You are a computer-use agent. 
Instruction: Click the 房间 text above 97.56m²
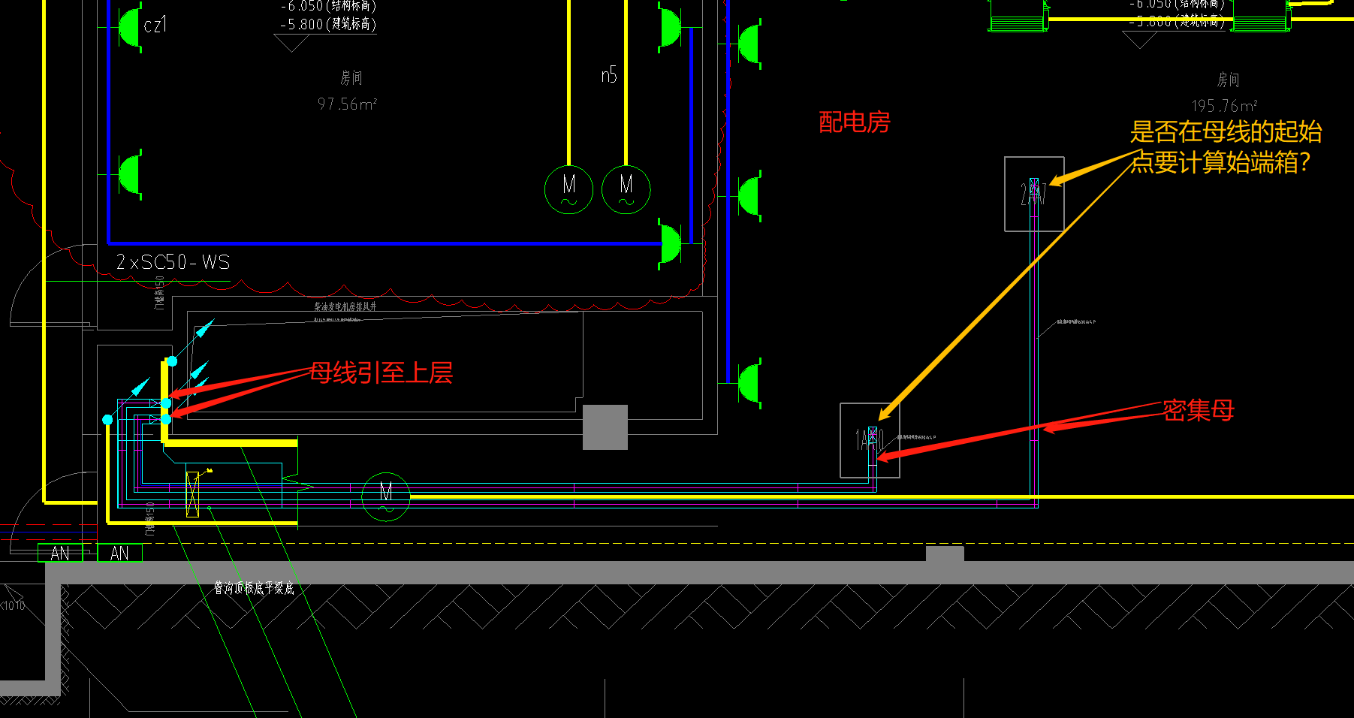click(x=351, y=77)
